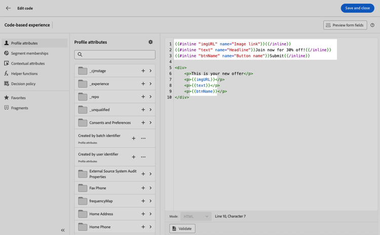Open Segment memberships section
This screenshot has height=235, width=380.
29,53
